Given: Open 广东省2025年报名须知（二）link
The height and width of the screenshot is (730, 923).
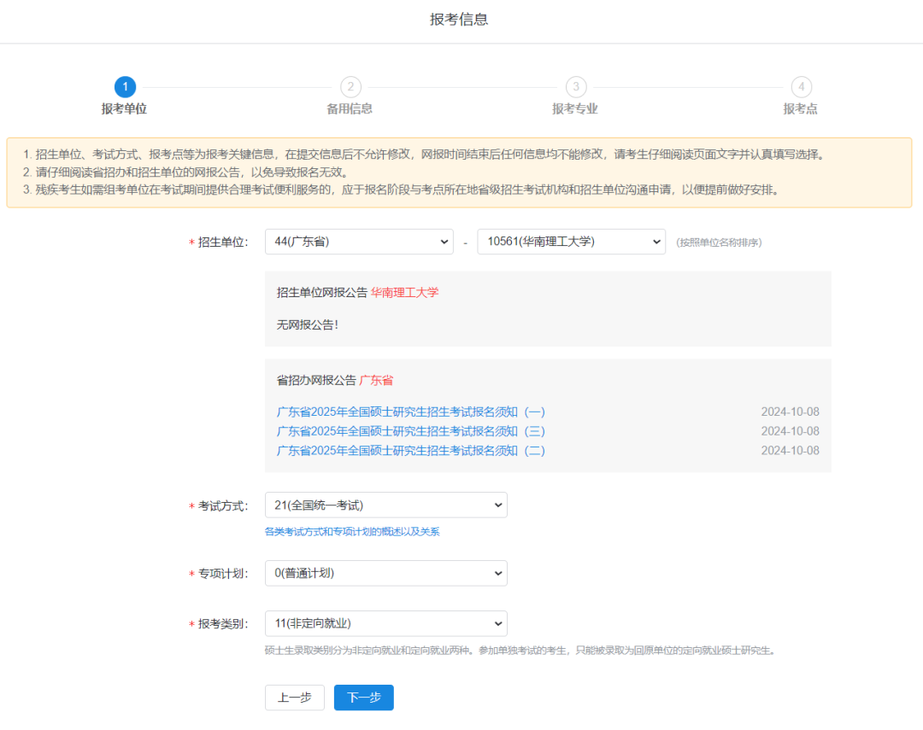Looking at the screenshot, I should pos(411,451).
